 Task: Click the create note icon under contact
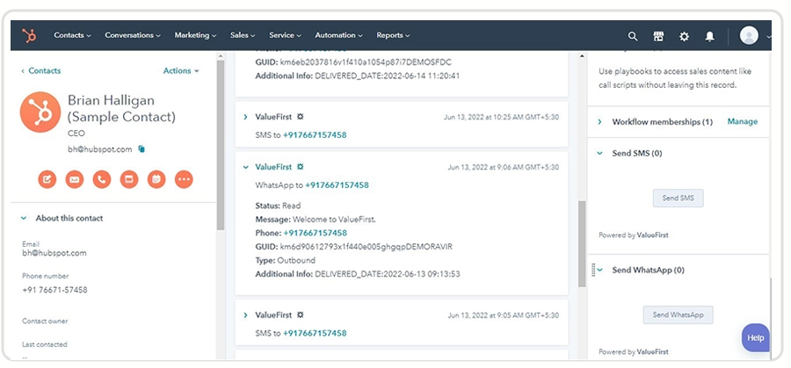[47, 179]
